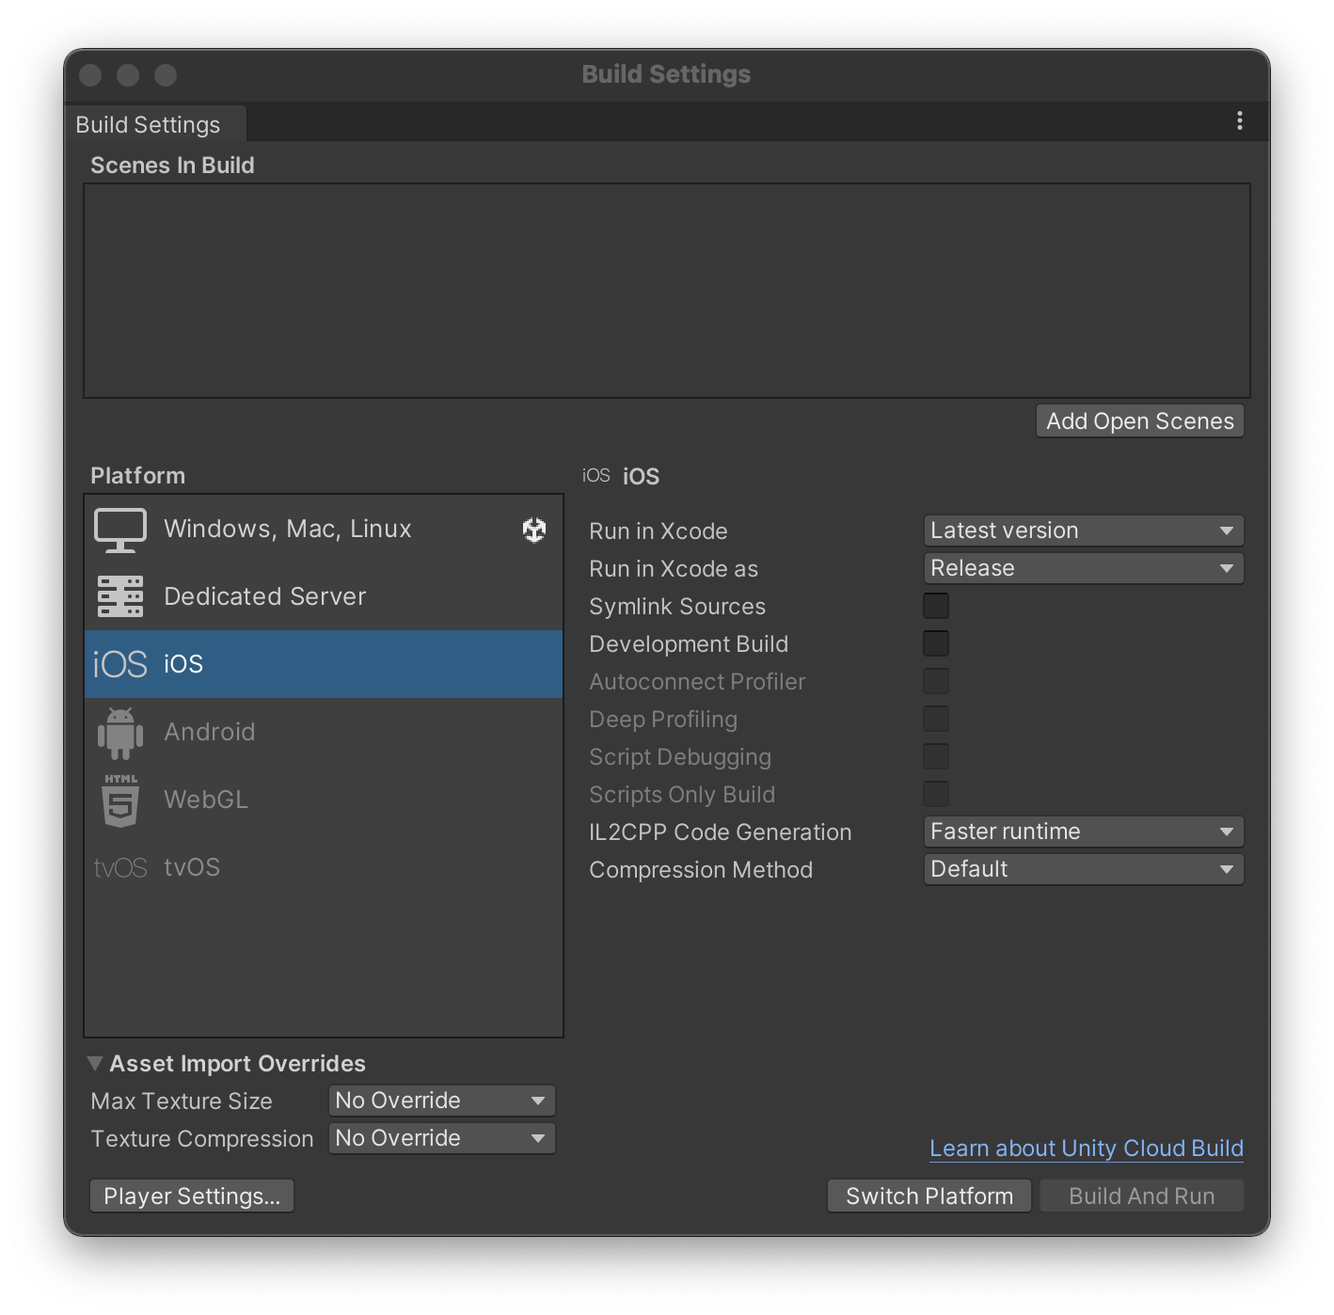Click the tvOS platform icon
Image resolution: width=1334 pixels, height=1315 pixels.
120,867
